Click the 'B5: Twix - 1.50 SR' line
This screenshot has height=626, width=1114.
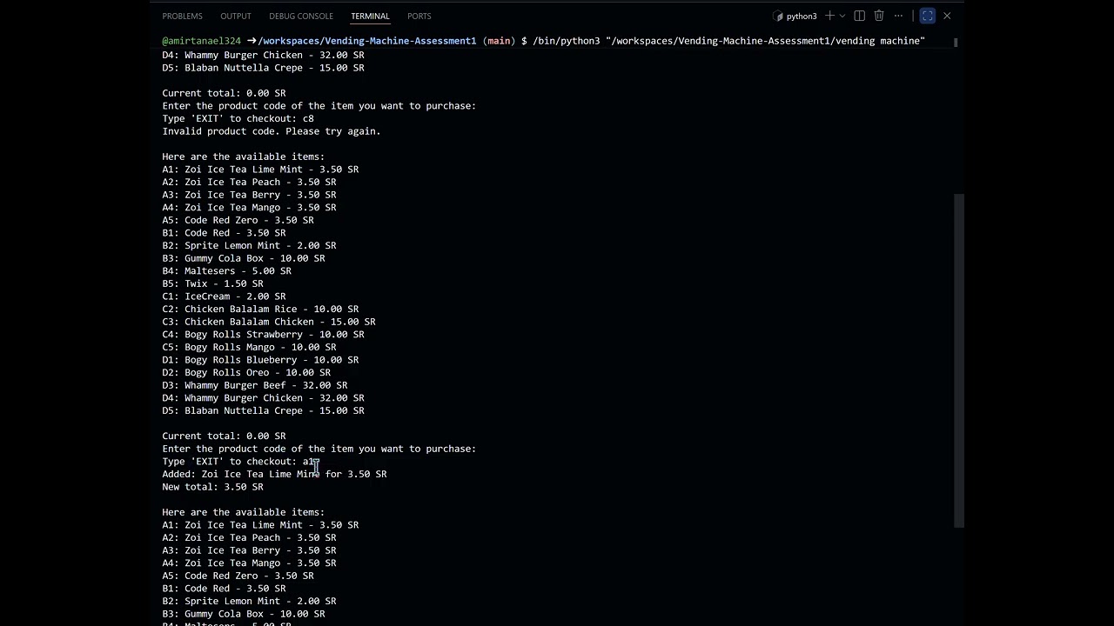point(212,283)
